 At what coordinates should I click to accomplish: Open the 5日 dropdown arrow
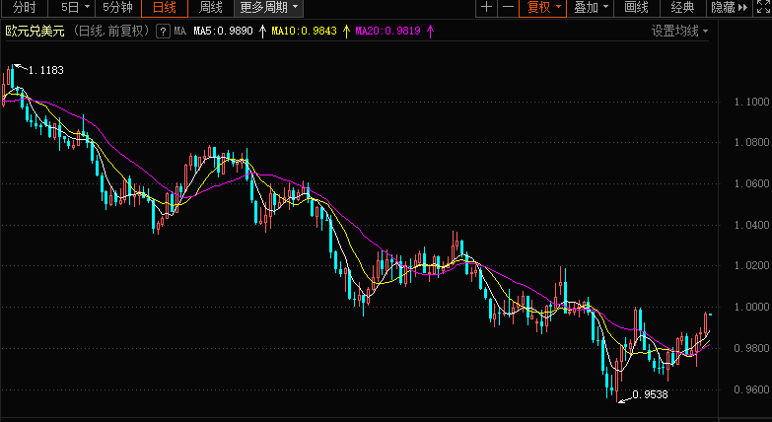[87, 7]
